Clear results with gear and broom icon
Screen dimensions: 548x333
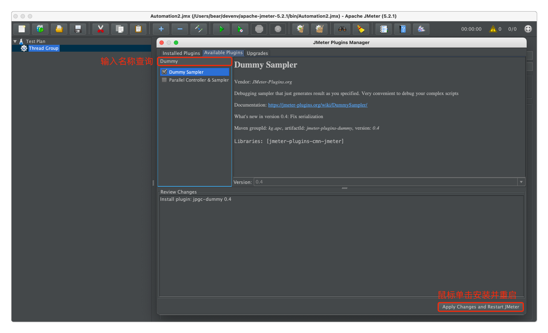(x=300, y=29)
